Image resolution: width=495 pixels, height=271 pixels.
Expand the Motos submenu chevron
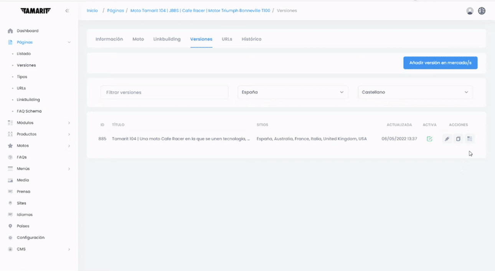click(x=69, y=146)
